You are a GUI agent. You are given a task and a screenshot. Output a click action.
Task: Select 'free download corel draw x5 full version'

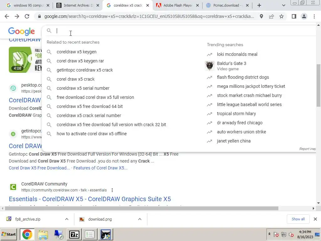coord(95,97)
